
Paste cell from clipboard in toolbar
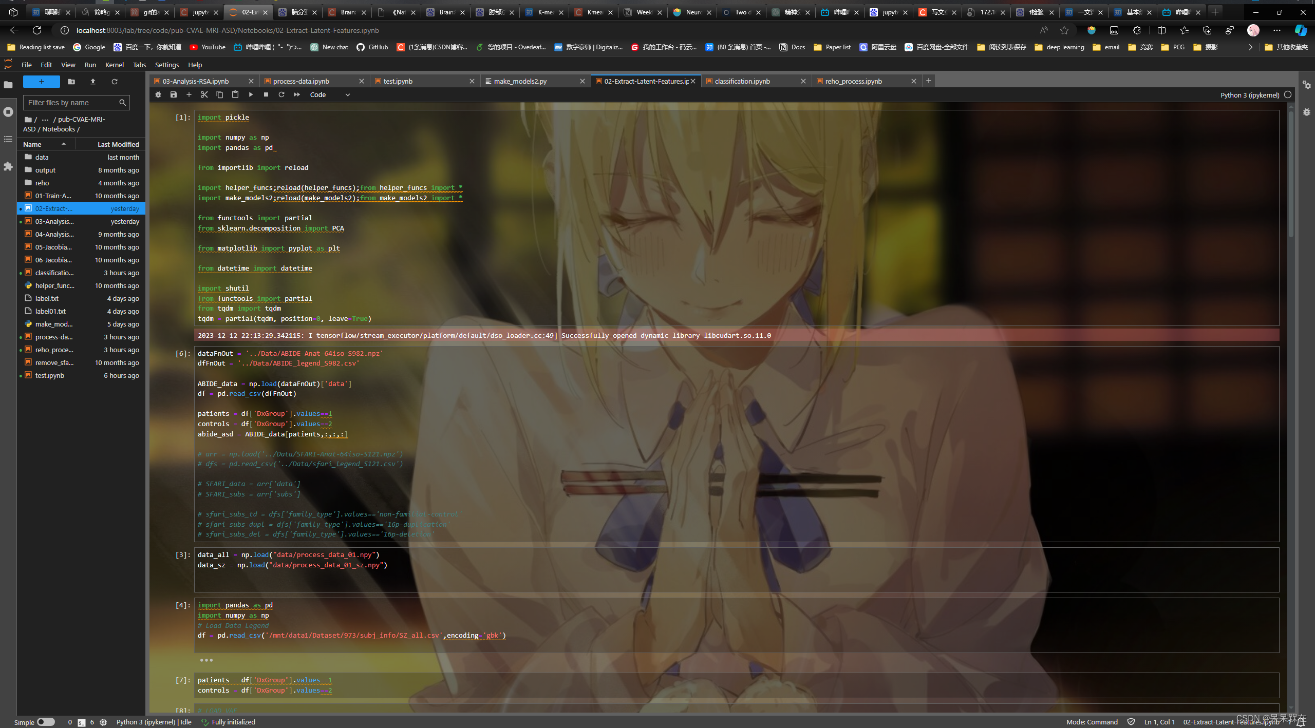tap(235, 95)
